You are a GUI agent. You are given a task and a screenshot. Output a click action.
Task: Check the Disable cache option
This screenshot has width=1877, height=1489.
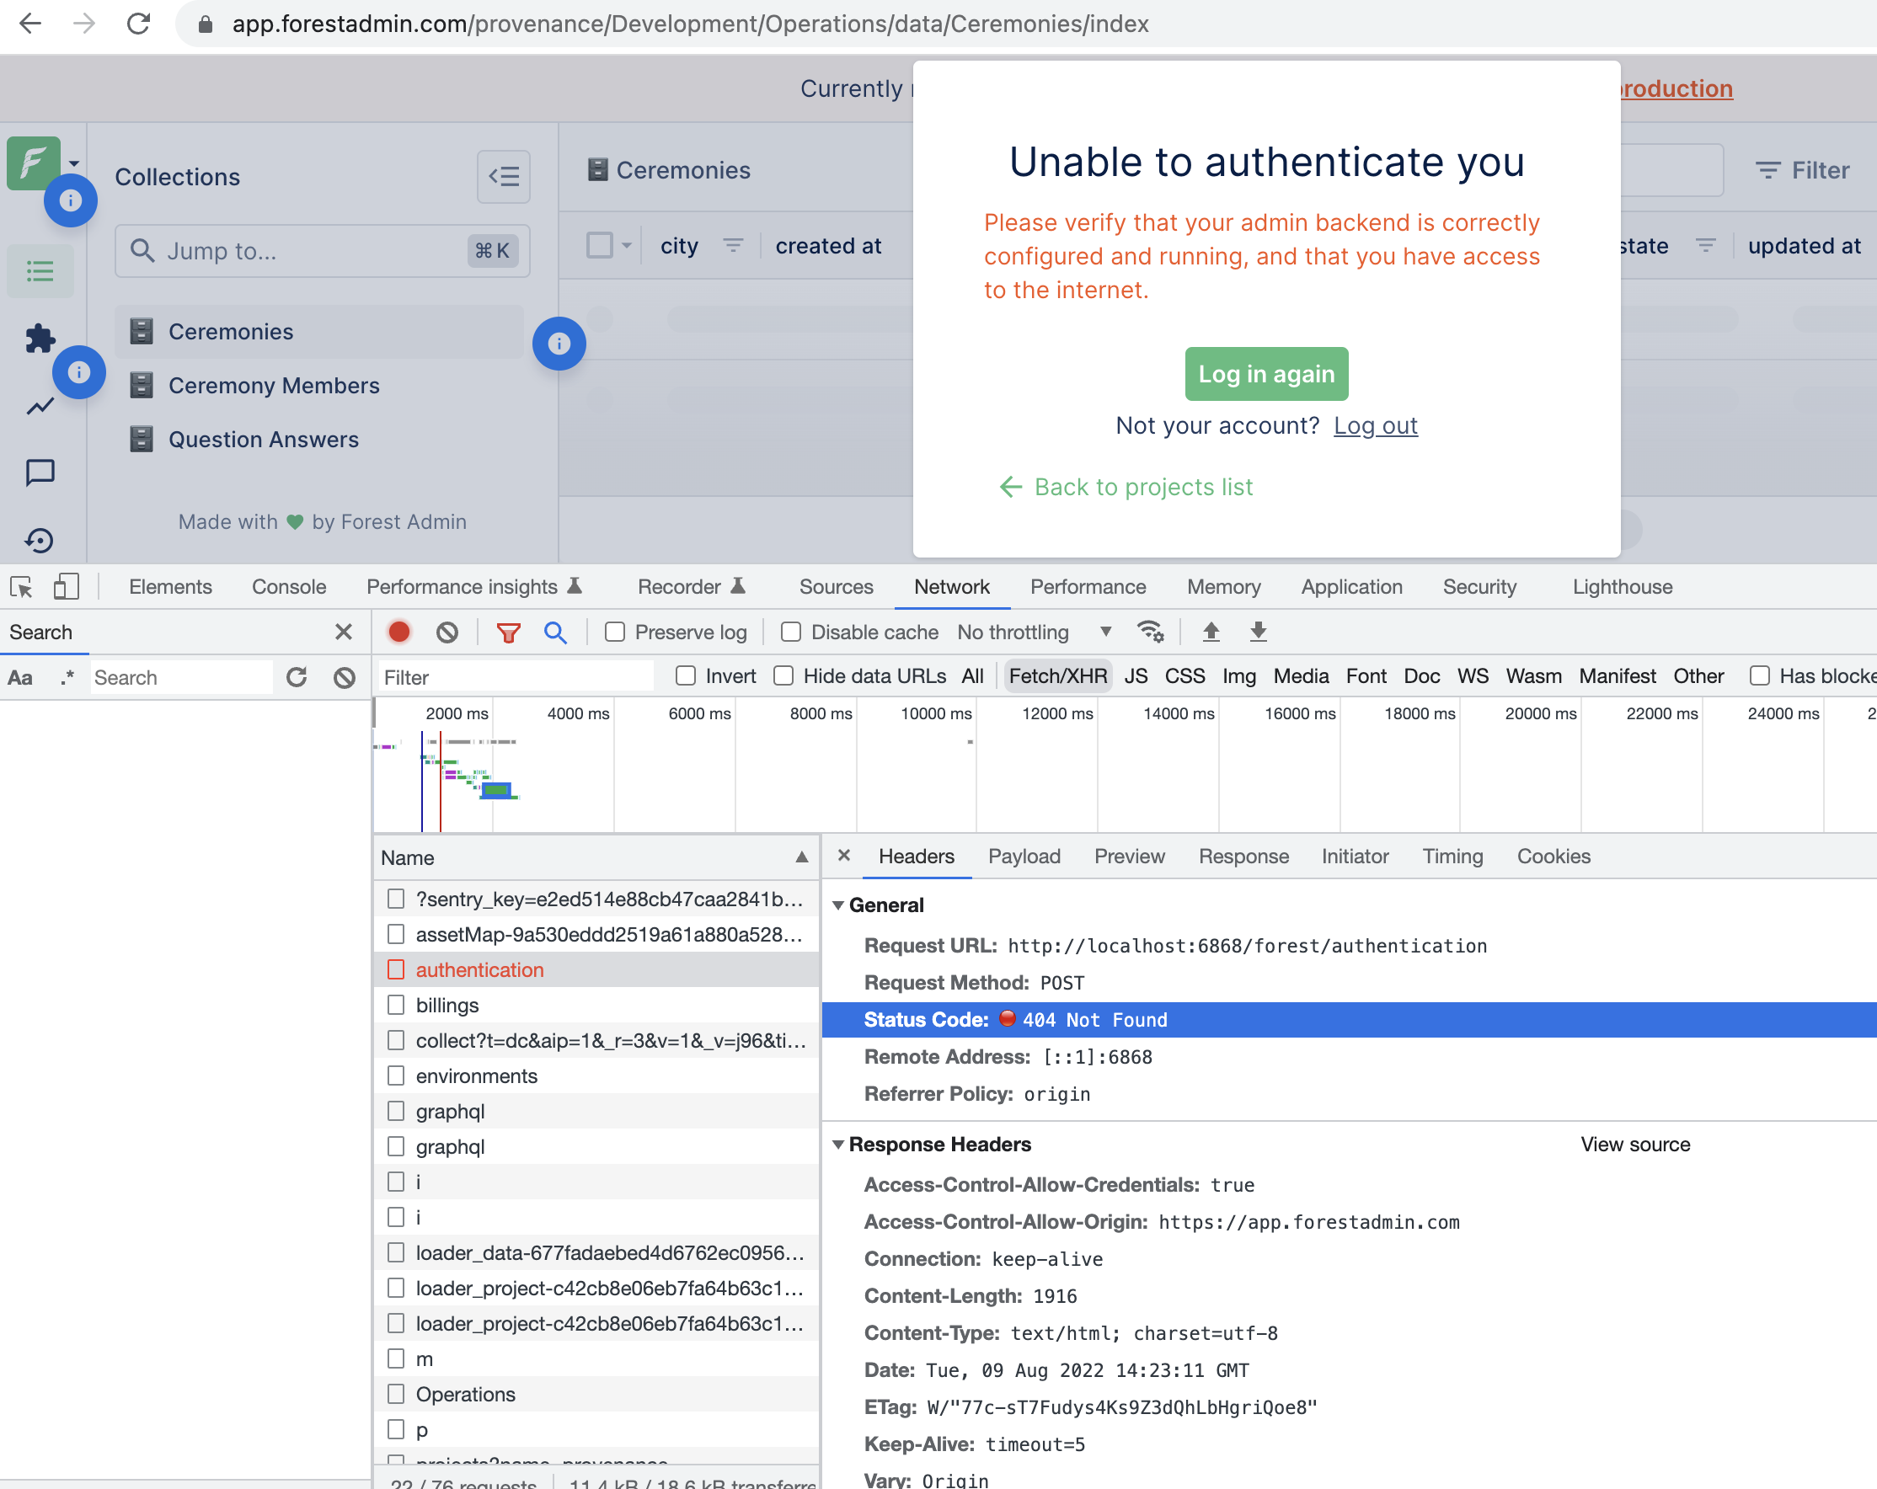pos(790,632)
